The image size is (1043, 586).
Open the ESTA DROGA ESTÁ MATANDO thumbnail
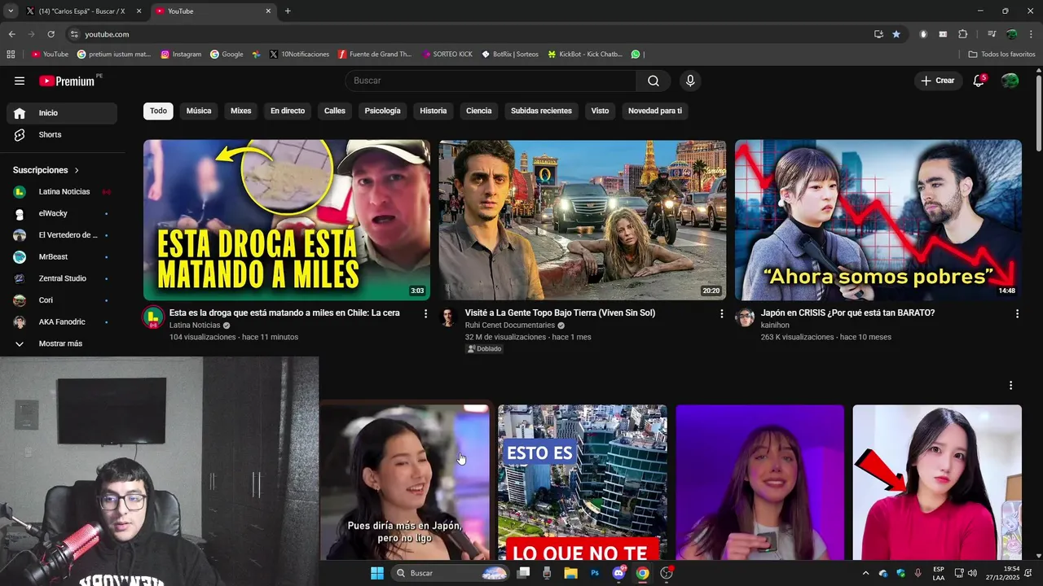287,220
